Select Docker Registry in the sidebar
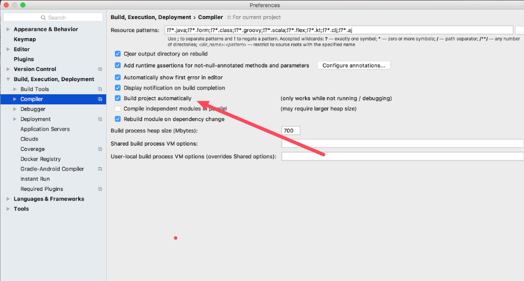 [41, 159]
